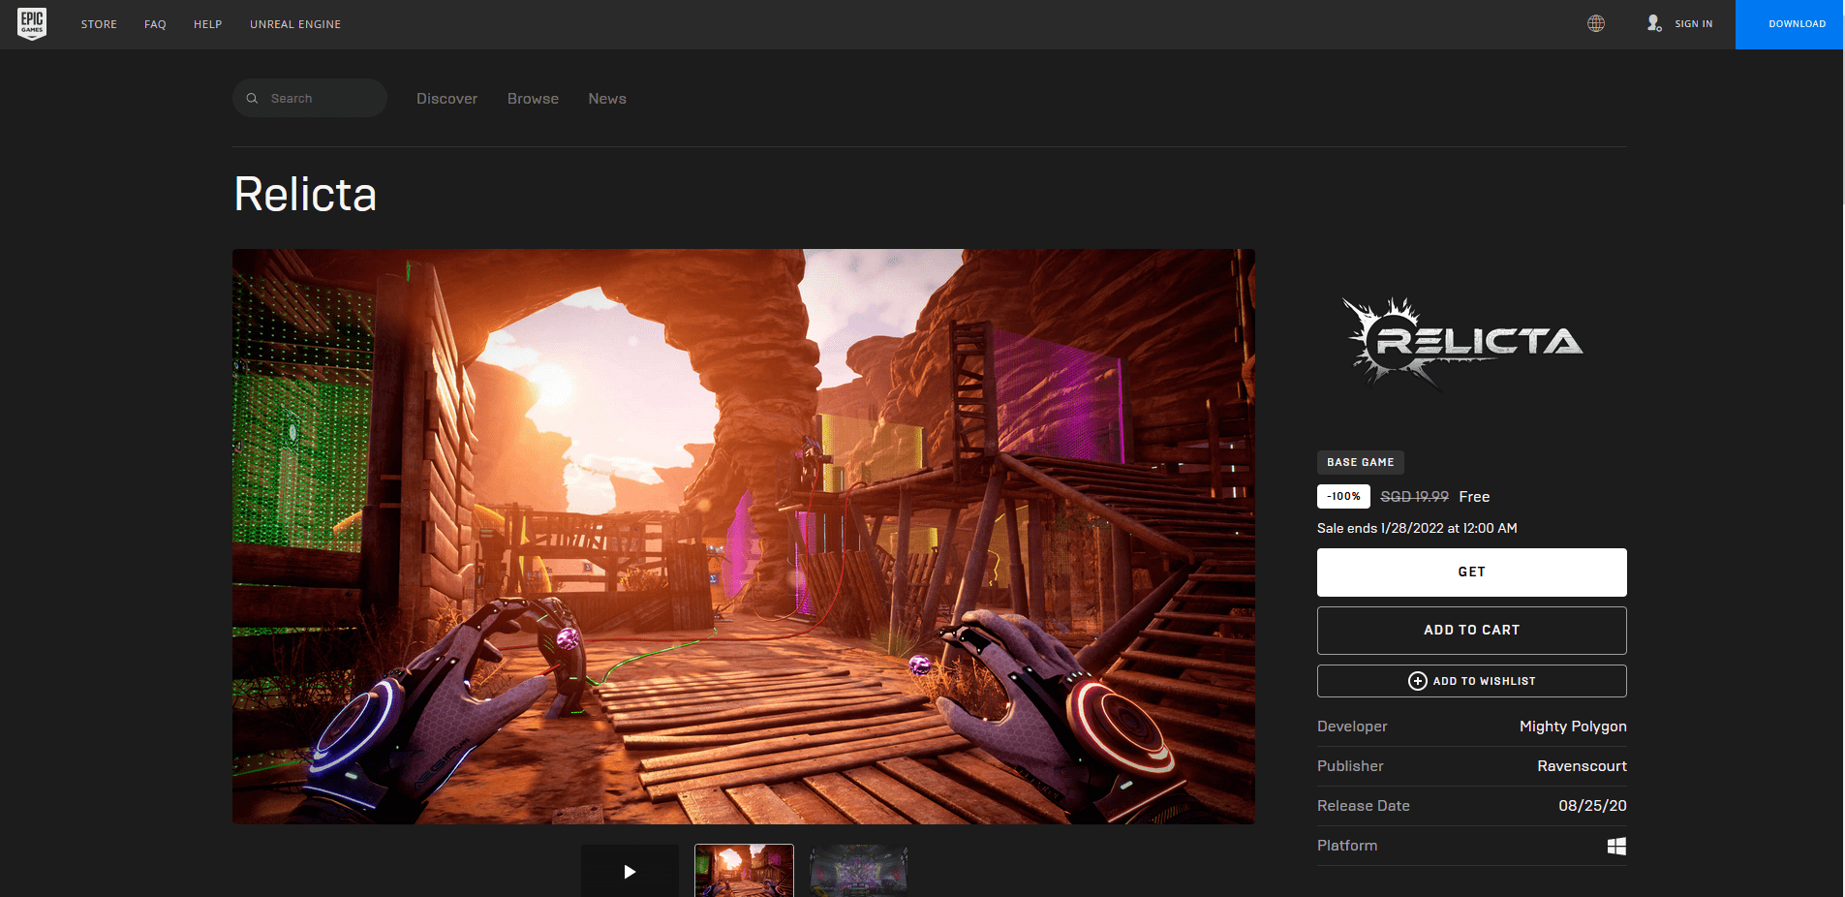Click the 08/25/20 release date

(x=1592, y=806)
